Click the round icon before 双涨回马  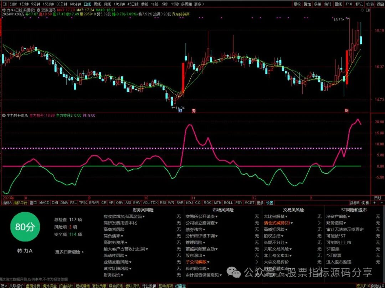coord(38,10)
